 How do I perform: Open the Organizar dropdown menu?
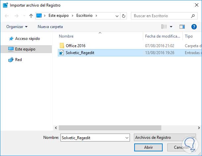point(17,27)
